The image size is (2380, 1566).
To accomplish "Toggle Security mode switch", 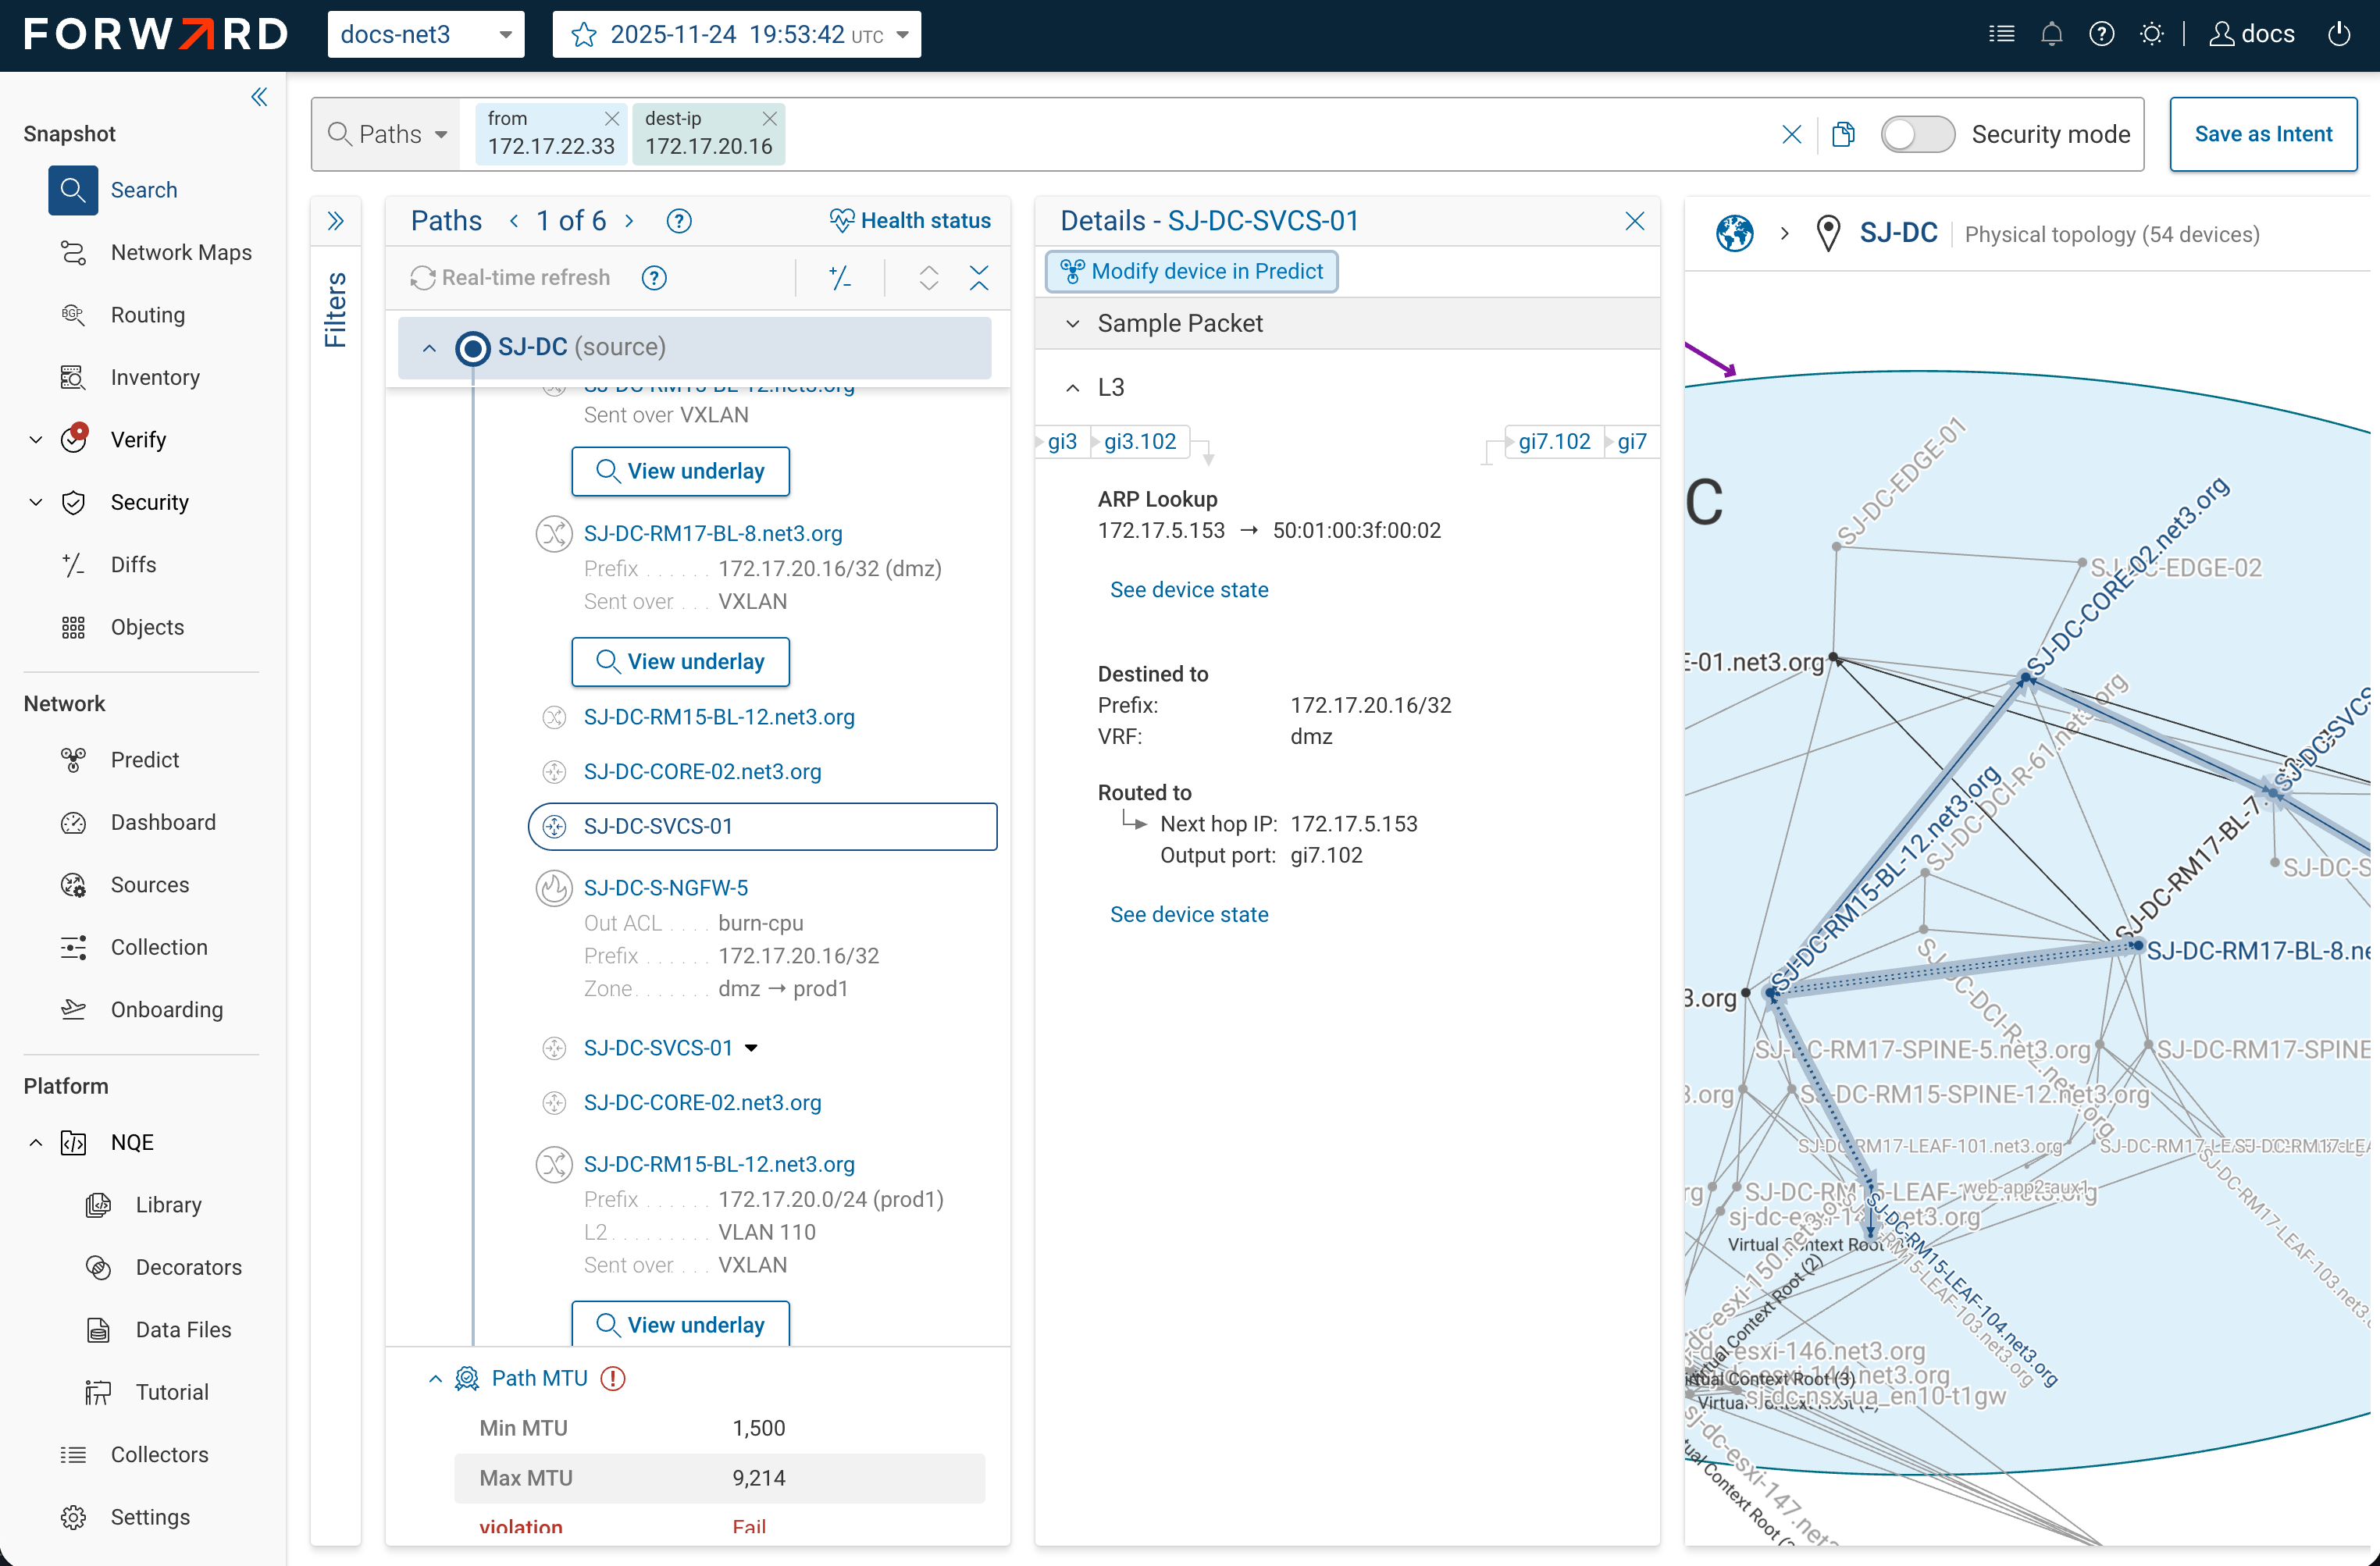I will pos(1917,134).
